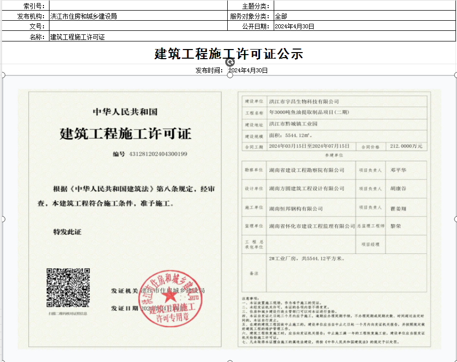Viewport: 457px width, 362px height.
Task: Click the top-left corner resize handle
Action: (x=3, y=75)
